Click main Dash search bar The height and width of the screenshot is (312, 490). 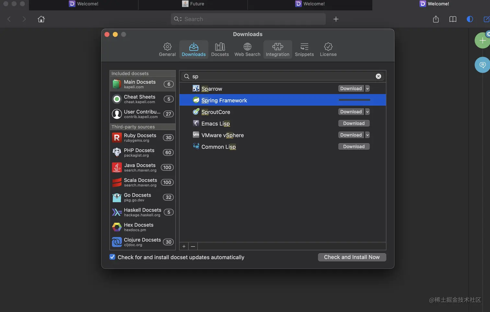(248, 19)
